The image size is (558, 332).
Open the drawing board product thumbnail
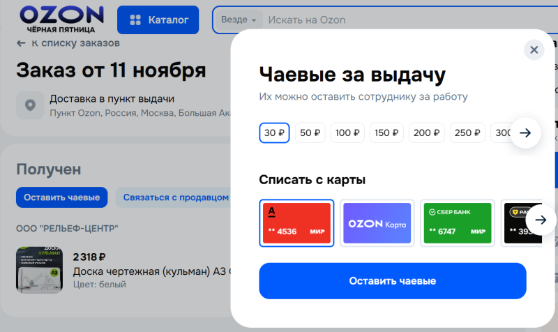click(x=40, y=270)
